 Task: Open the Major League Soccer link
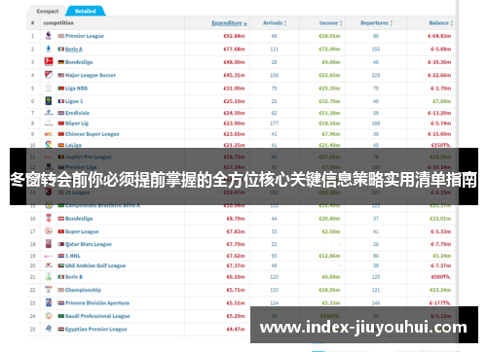click(91, 75)
